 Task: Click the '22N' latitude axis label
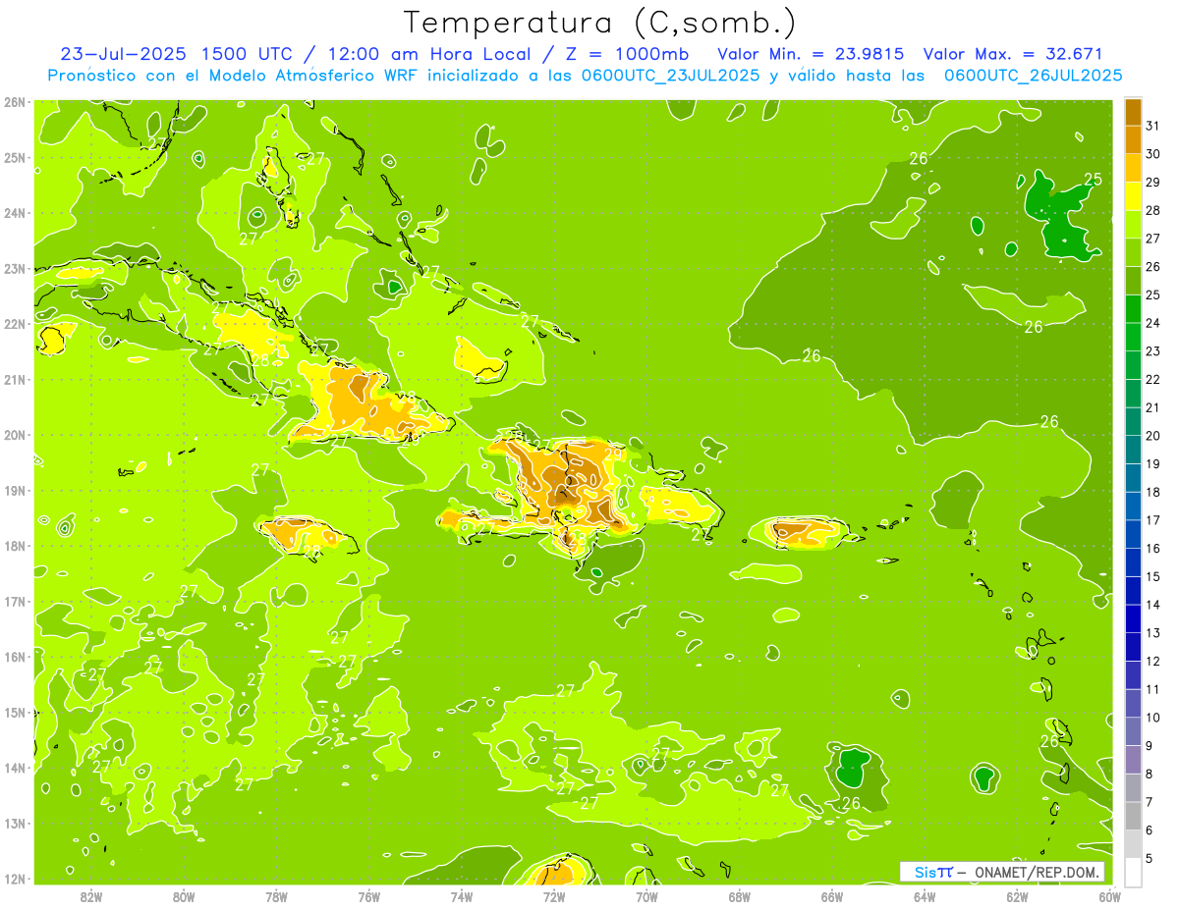pos(15,323)
